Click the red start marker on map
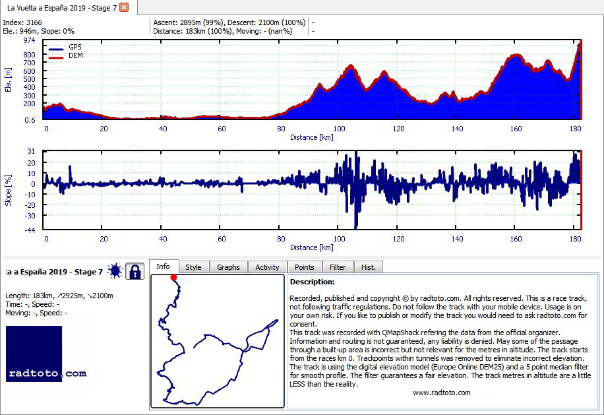 coord(173,278)
